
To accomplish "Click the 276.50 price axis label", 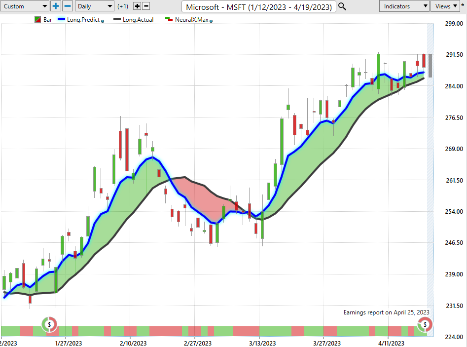I will 454,118.
